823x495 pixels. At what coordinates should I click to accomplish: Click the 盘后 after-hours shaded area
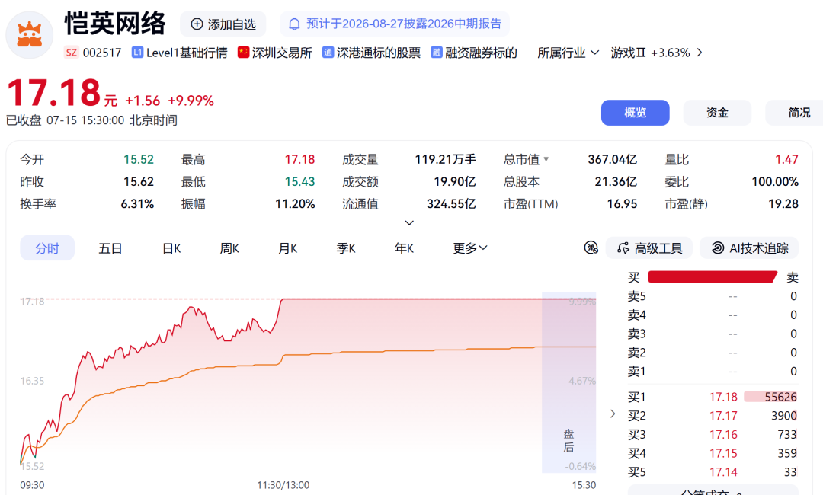point(569,383)
